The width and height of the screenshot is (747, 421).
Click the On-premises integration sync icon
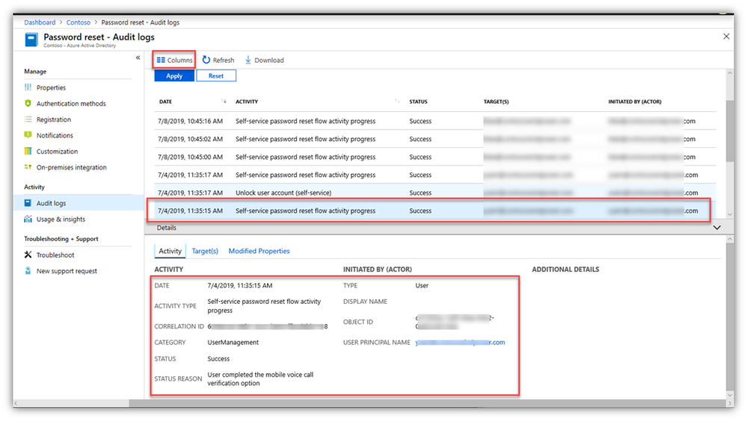28,167
